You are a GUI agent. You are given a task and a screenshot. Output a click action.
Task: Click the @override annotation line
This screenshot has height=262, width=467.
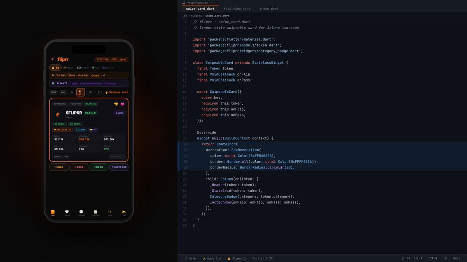pos(206,132)
